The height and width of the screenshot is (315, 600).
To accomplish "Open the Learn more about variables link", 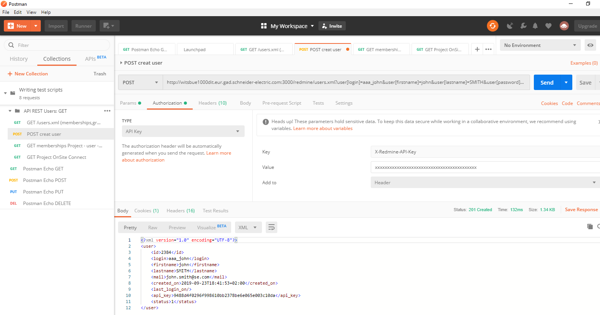I will [x=323, y=128].
